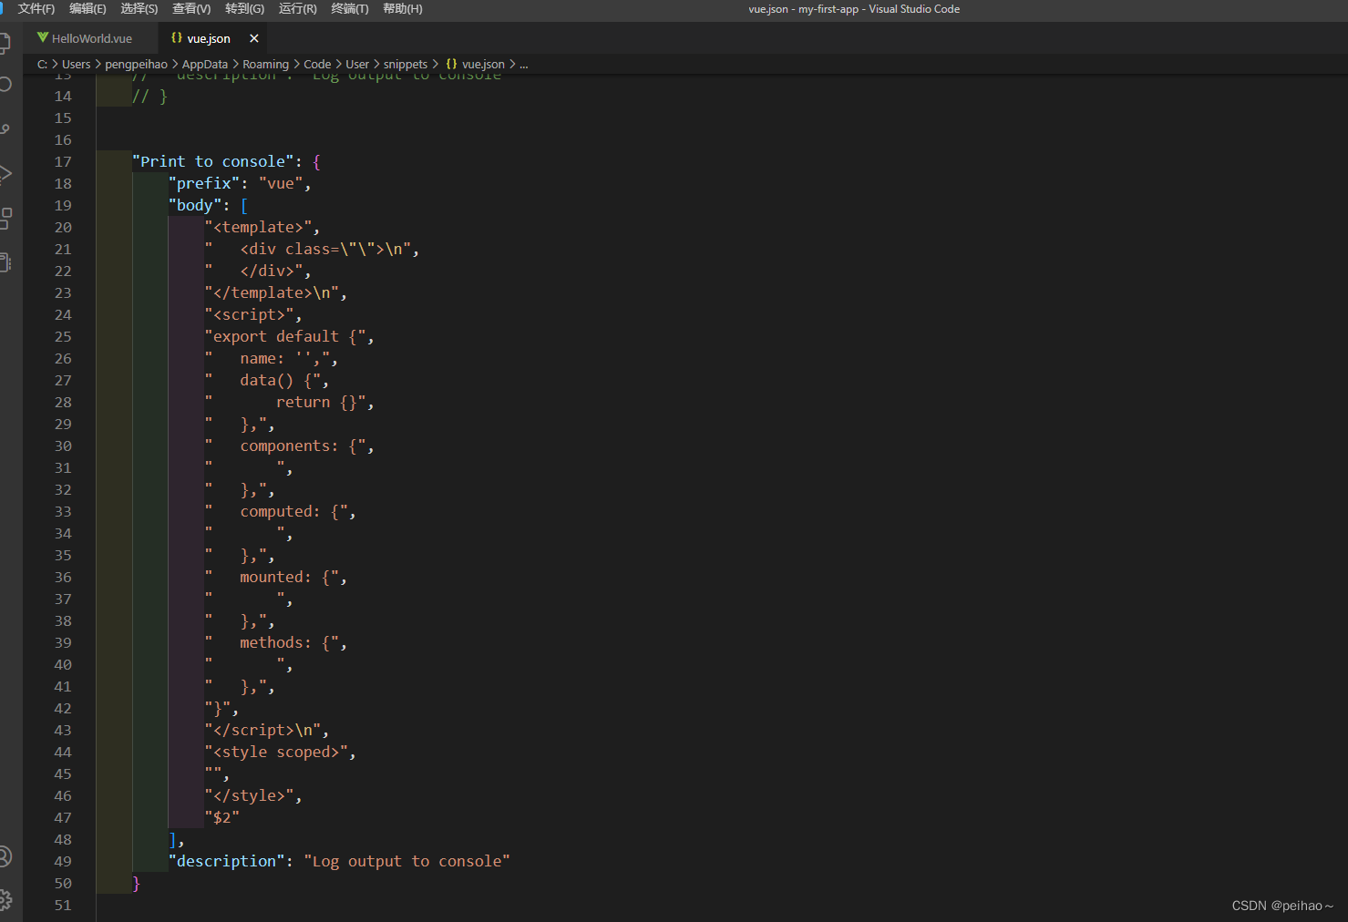Screen dimensions: 1348x922
Task: Click line number 19 in gutter
Action: 63,206
